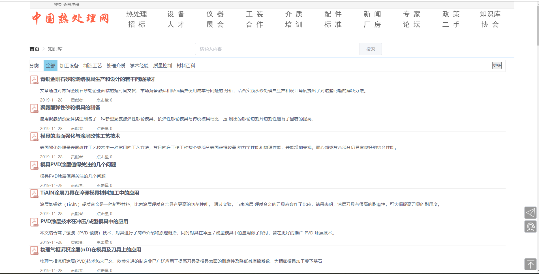539x274 pixels.
Task: Open 合作 navigation item
Action: point(254,25)
